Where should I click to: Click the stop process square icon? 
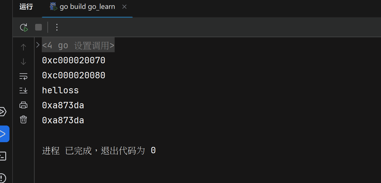[x=38, y=27]
